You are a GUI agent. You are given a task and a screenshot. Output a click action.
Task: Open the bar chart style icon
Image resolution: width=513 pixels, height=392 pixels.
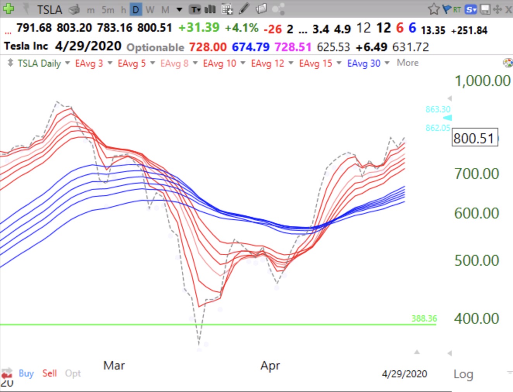(210, 9)
